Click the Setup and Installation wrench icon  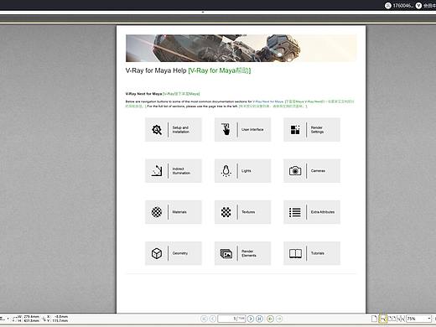coord(157,130)
